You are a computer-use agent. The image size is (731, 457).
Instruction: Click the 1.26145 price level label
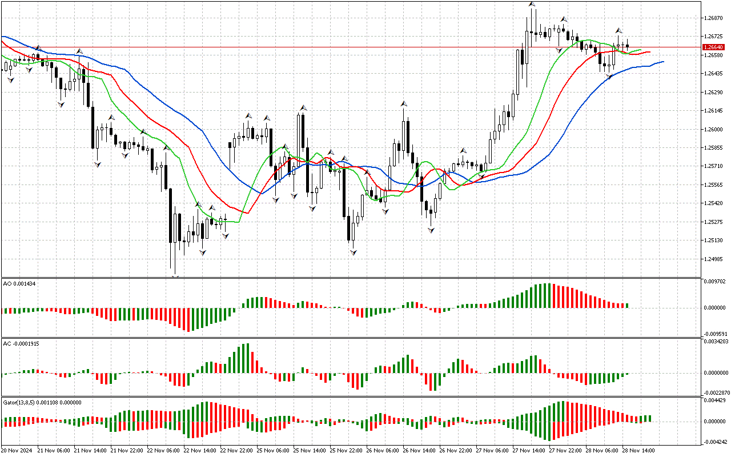tap(714, 111)
